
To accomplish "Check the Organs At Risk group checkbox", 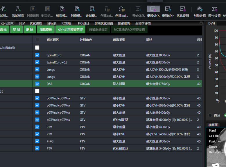I will pos(37,48).
